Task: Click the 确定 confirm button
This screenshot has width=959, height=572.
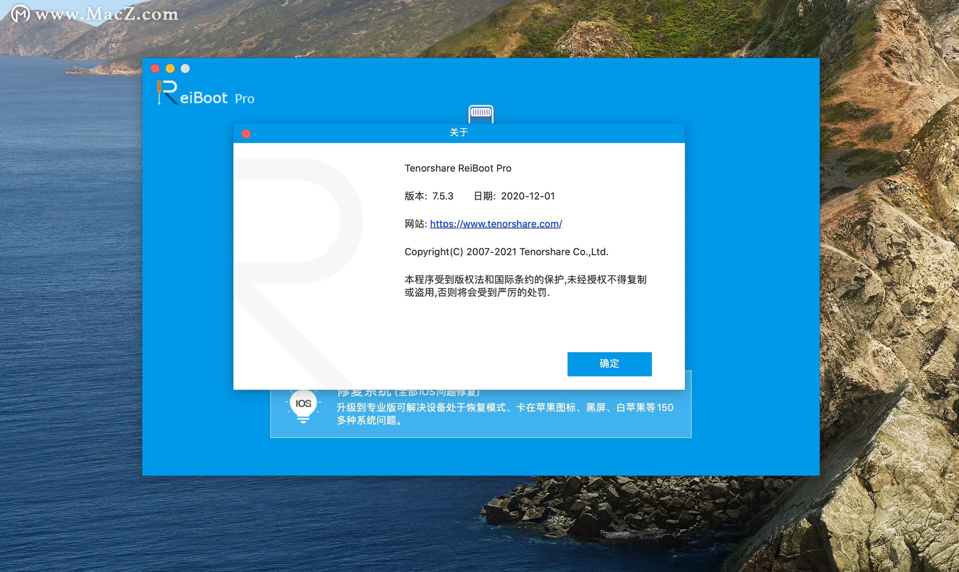Action: (609, 364)
